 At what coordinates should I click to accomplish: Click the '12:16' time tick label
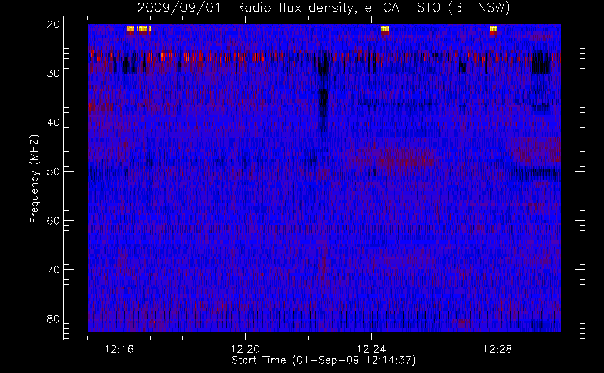(x=119, y=350)
